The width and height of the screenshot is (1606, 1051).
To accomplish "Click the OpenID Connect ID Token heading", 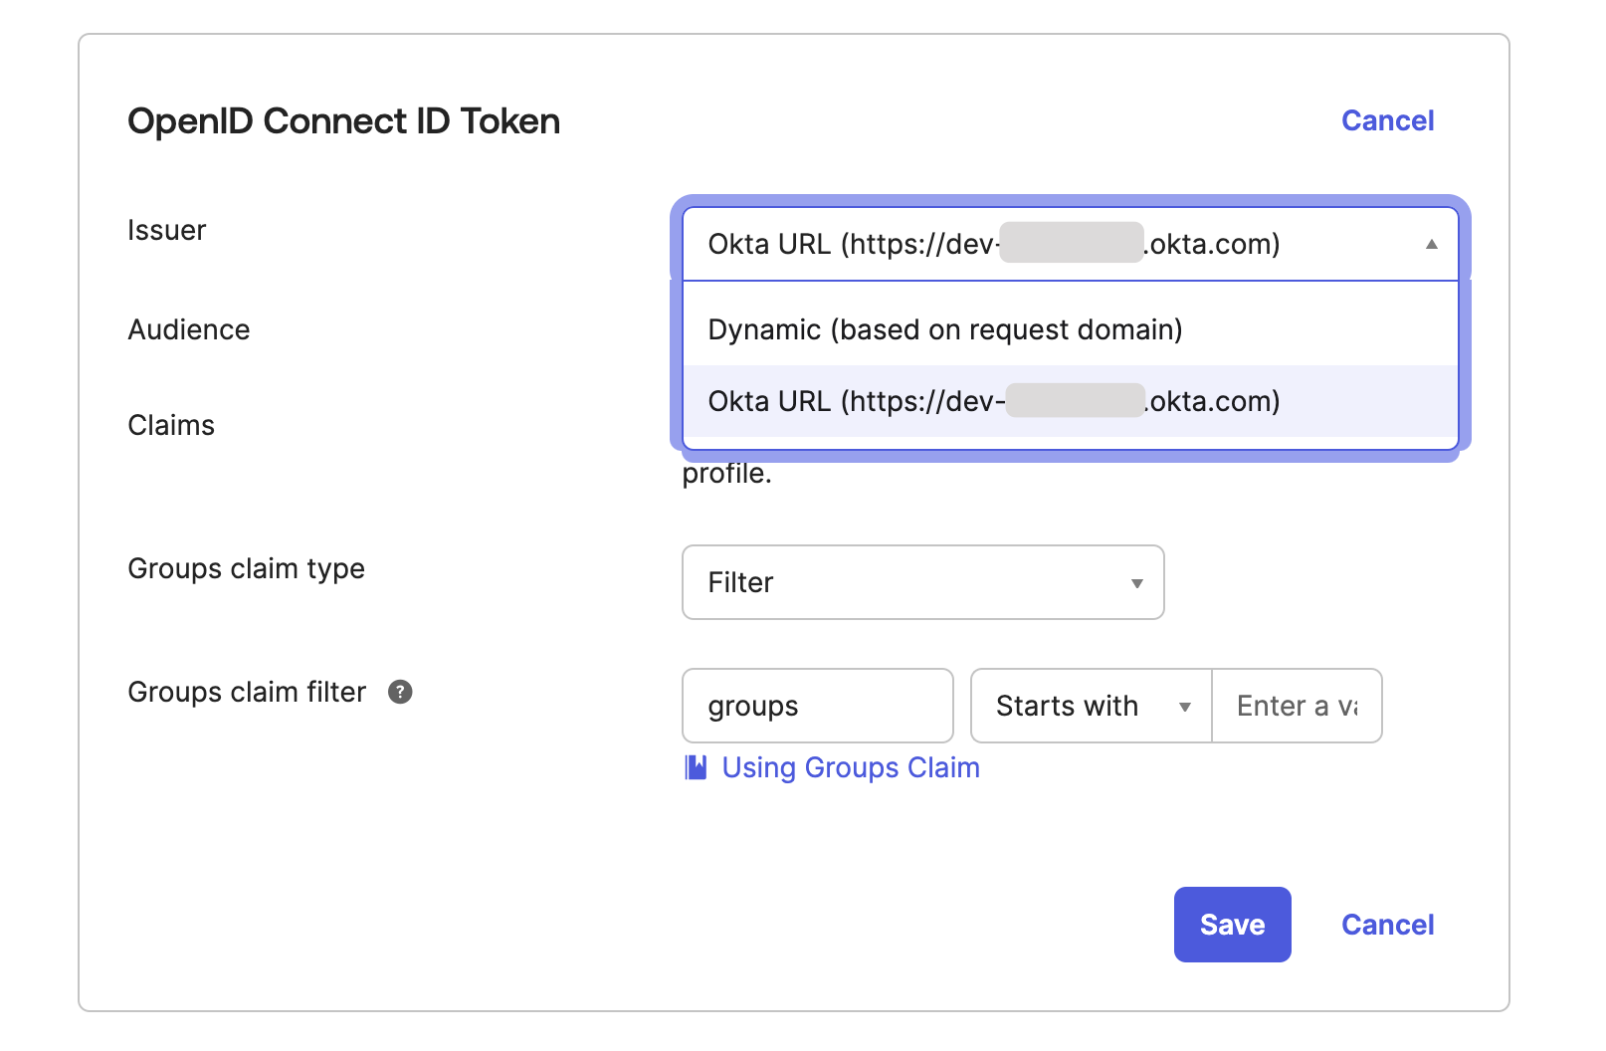I will click(x=343, y=121).
